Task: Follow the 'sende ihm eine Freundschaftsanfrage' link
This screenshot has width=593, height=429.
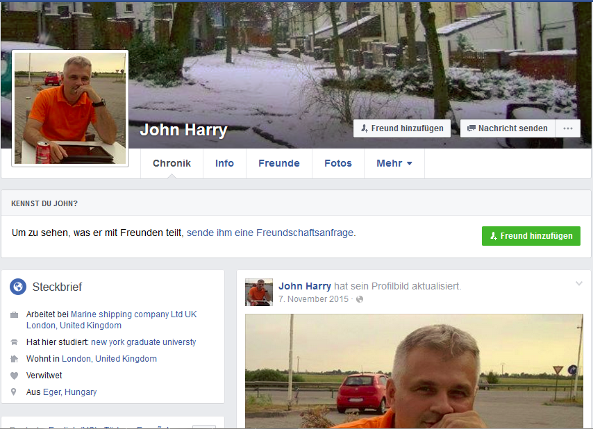Action: (270, 233)
